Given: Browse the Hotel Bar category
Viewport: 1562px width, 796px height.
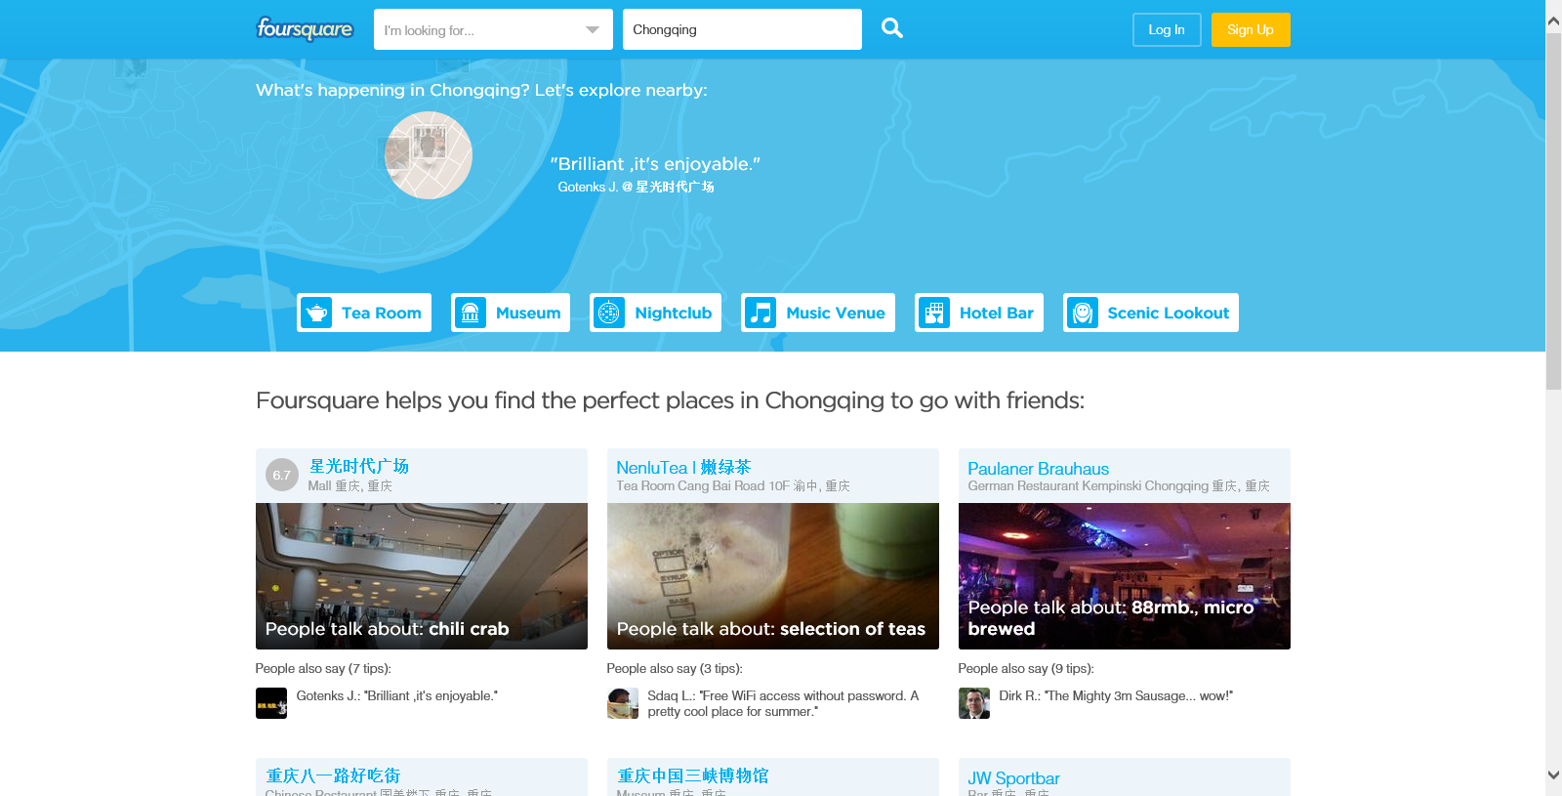Looking at the screenshot, I should click(979, 313).
